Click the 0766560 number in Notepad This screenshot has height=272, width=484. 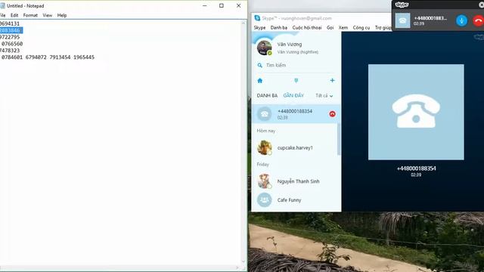12,44
